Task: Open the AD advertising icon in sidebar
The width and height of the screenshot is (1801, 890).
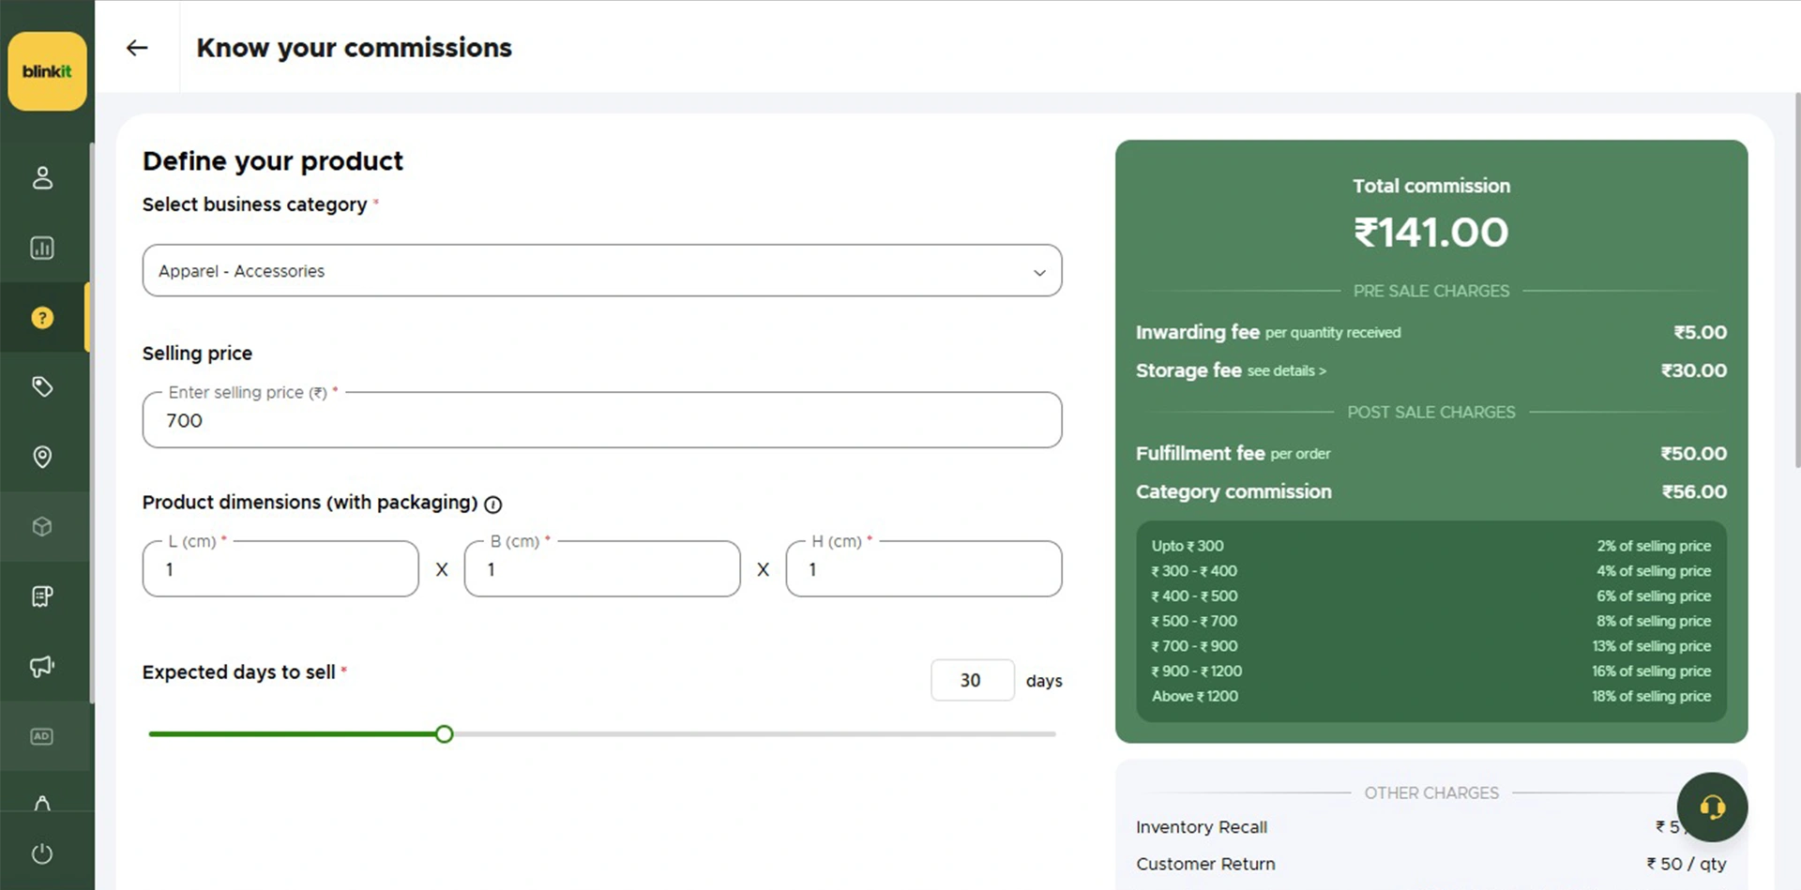Action: point(42,736)
